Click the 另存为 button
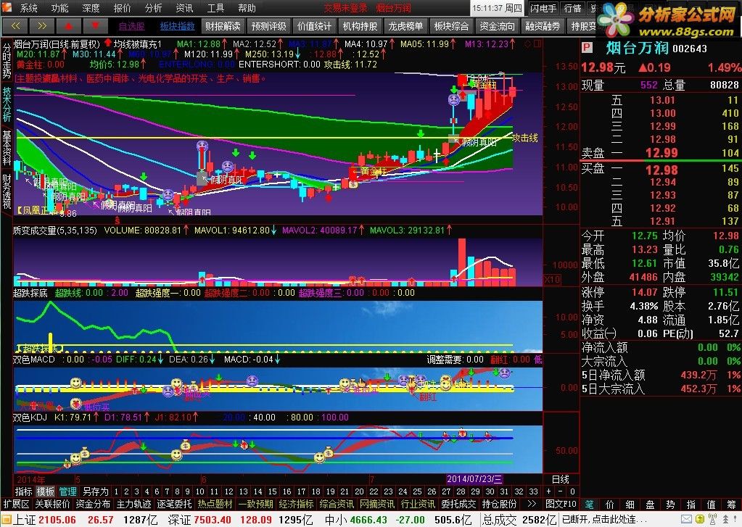Image resolution: width=742 pixels, height=527 pixels. coord(95,491)
